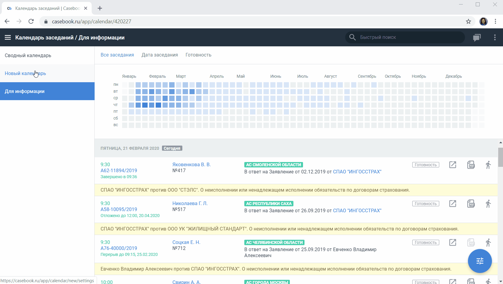Viewport: 503px width, 284px height.
Task: Click the quick search magnifier icon
Action: click(x=352, y=37)
